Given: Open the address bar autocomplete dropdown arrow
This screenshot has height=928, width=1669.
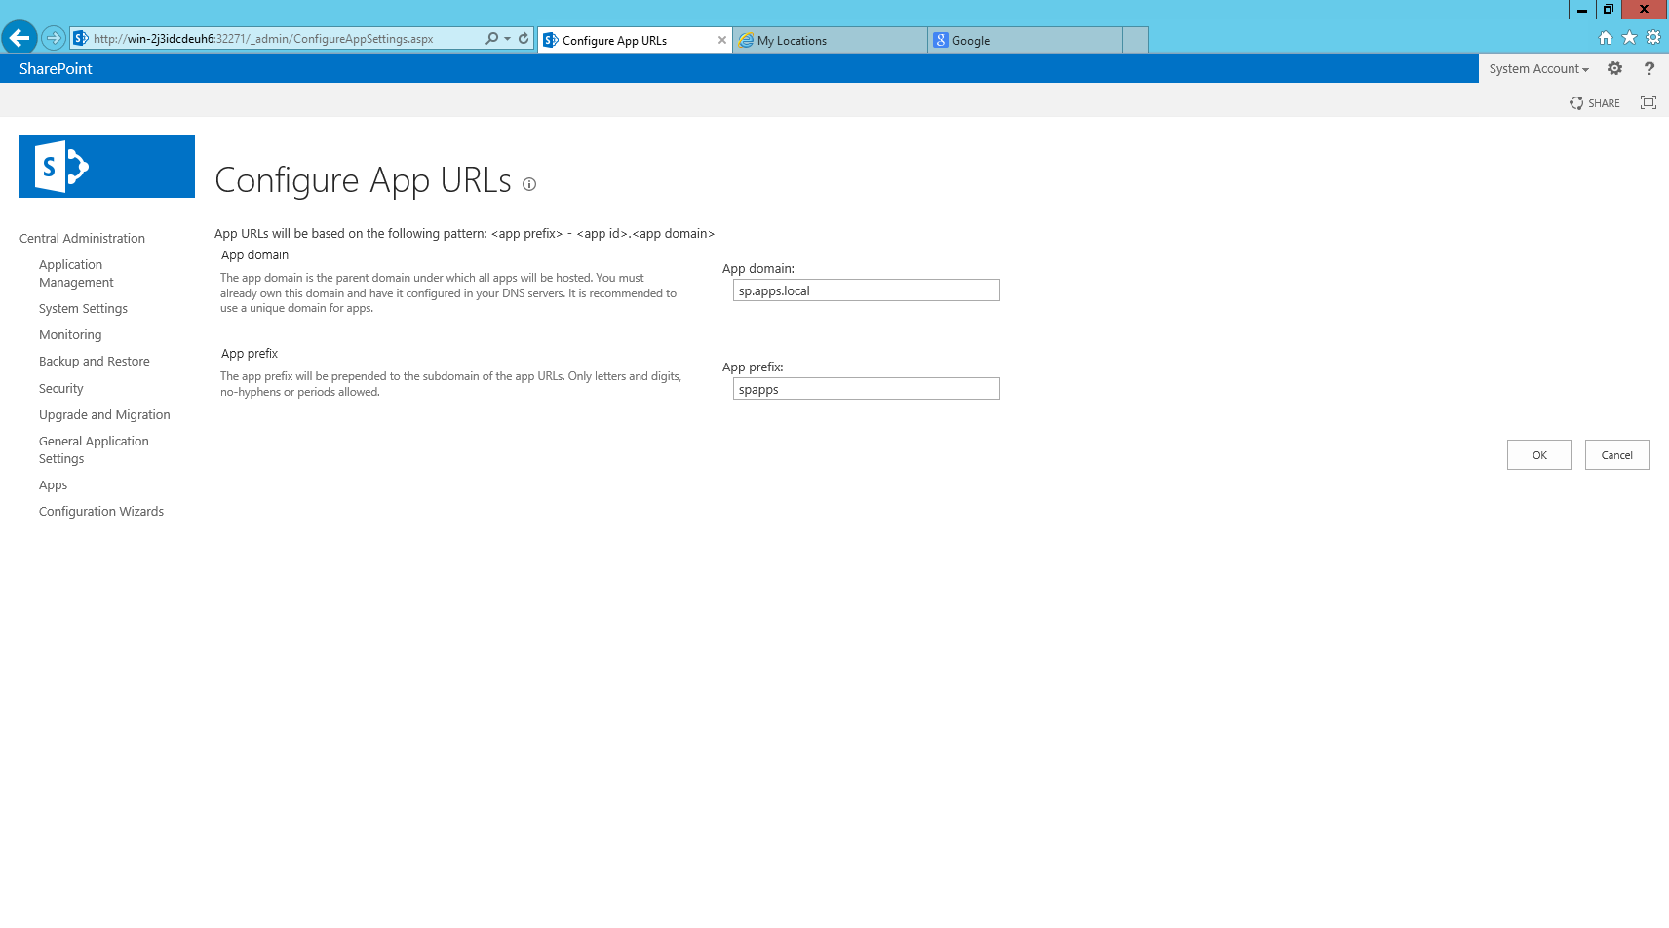Looking at the screenshot, I should 507,39.
